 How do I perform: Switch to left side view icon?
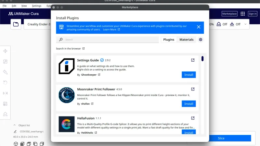pyautogui.click(x=35, y=144)
